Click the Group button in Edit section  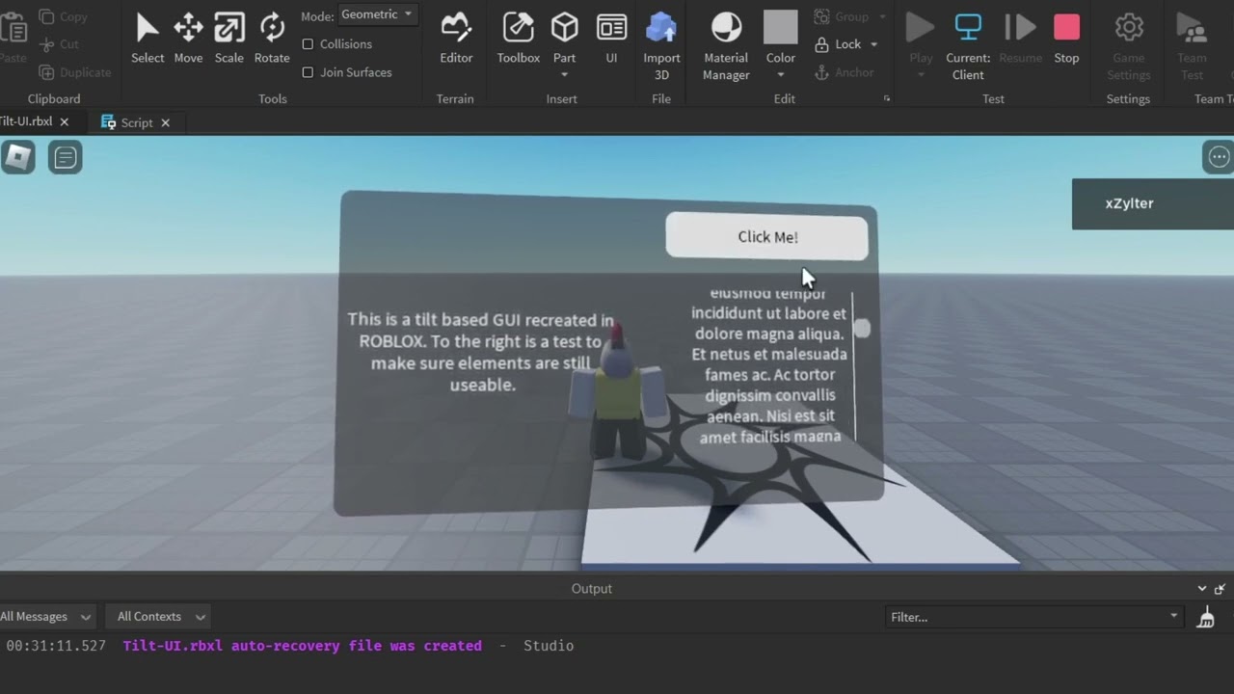843,16
